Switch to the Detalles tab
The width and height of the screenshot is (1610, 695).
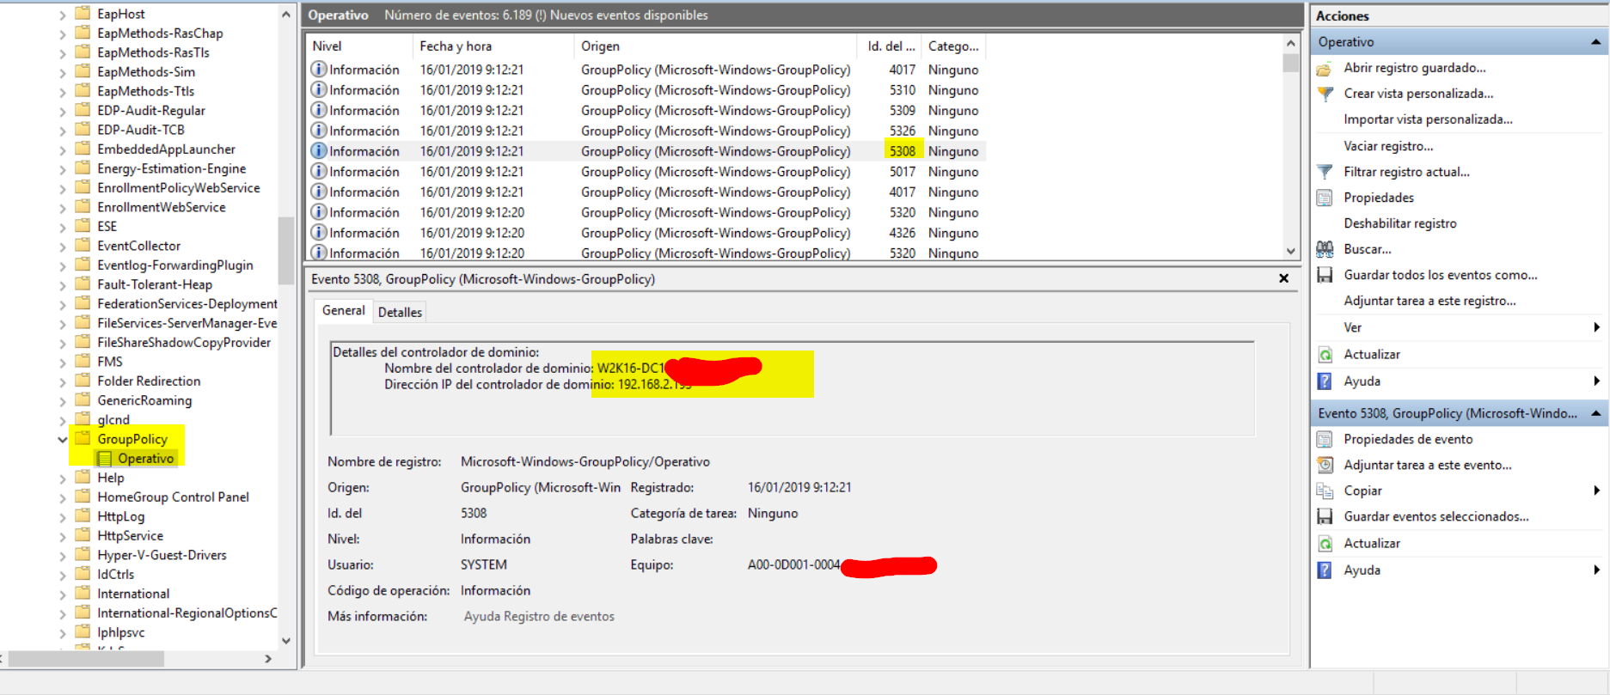pyautogui.click(x=400, y=312)
